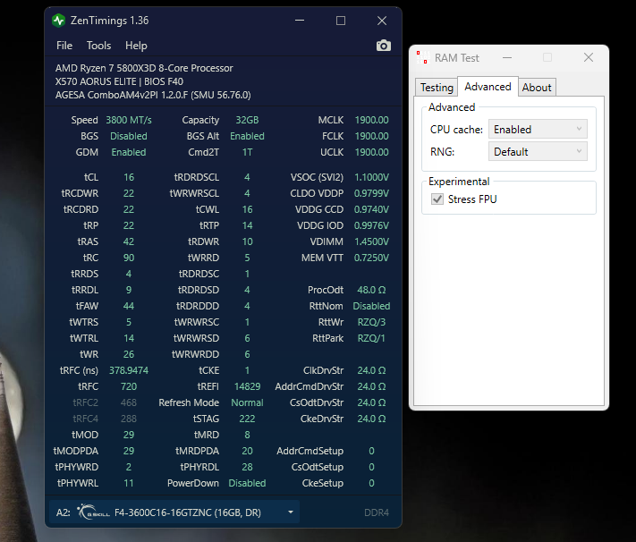Toggle the Stress FPU checkbox
The height and width of the screenshot is (542, 636).
(437, 199)
